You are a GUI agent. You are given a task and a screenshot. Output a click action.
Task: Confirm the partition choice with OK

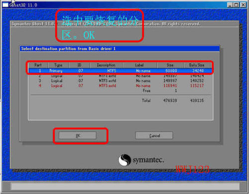78,135
